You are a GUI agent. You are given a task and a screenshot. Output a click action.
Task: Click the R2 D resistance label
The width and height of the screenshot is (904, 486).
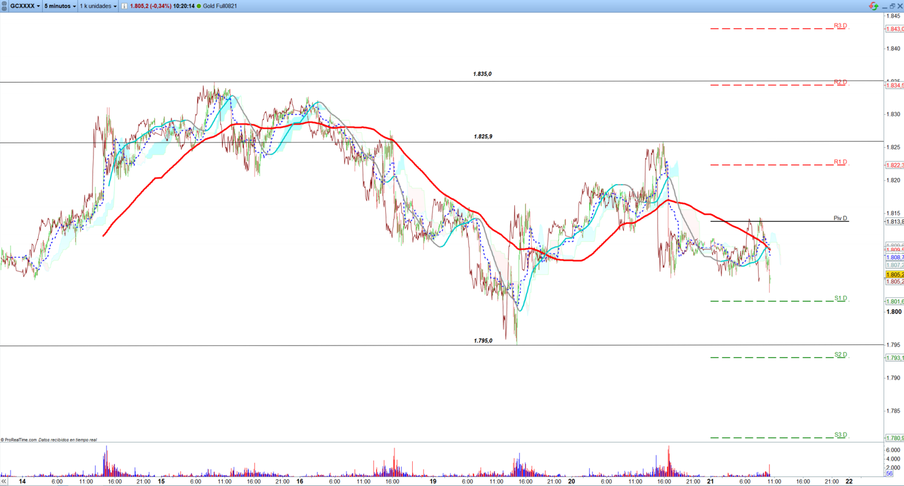coord(840,82)
